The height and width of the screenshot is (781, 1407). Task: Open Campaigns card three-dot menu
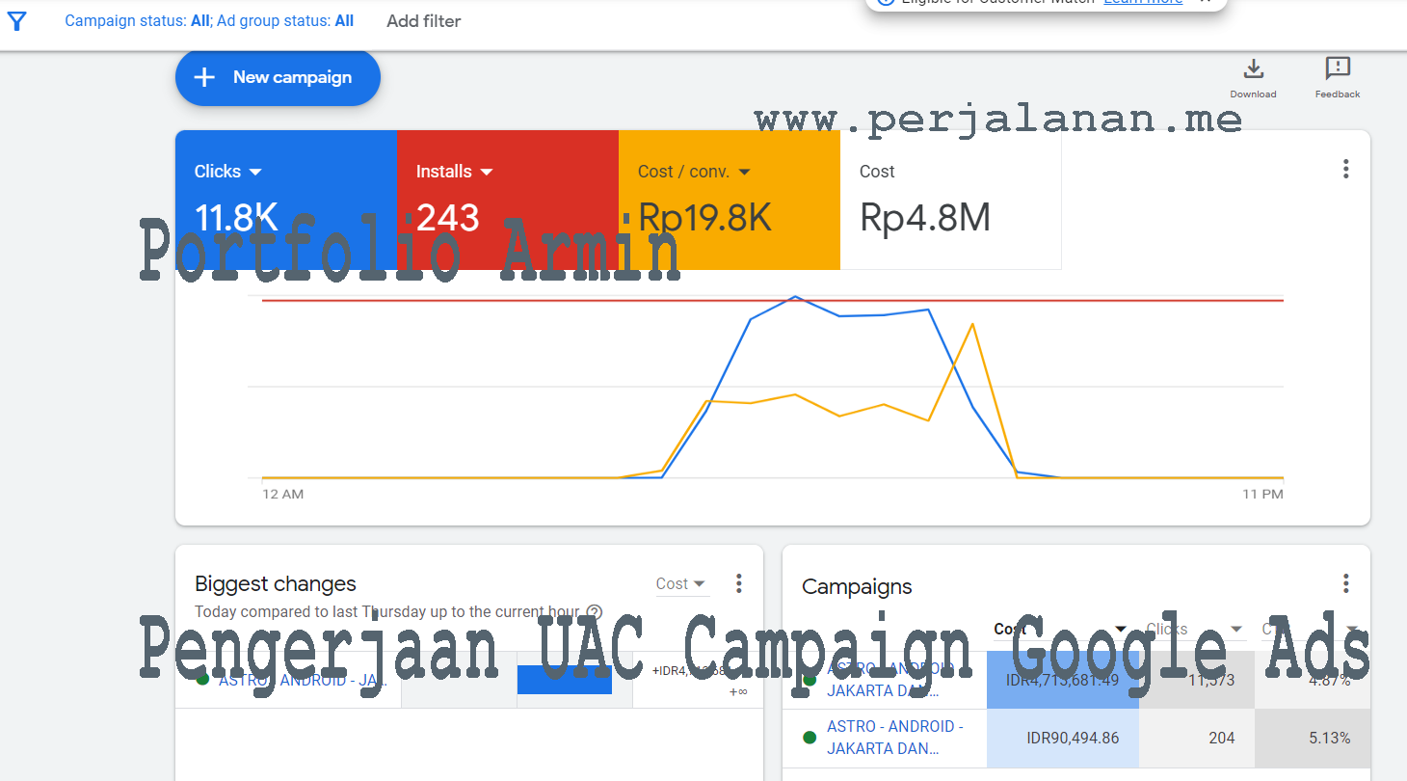coord(1345,583)
